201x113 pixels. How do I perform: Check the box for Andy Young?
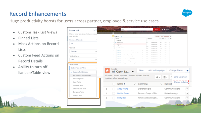[x=114, y=89]
